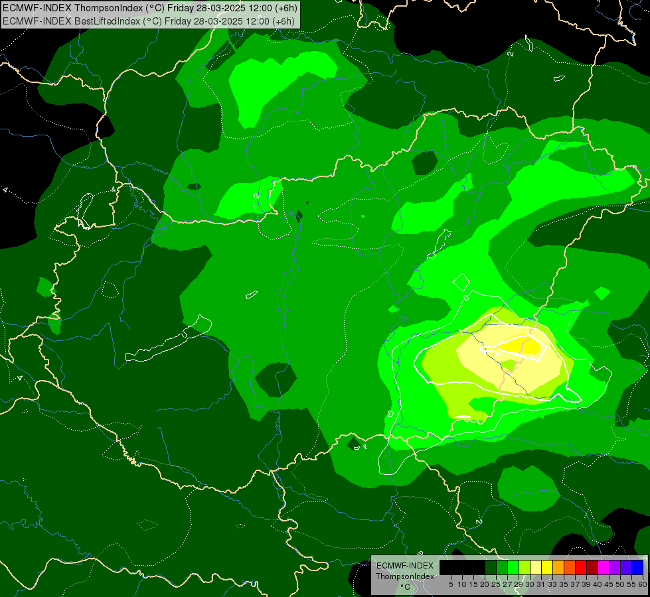Click the legend tick label 29
The height and width of the screenshot is (597, 650).
click(519, 584)
